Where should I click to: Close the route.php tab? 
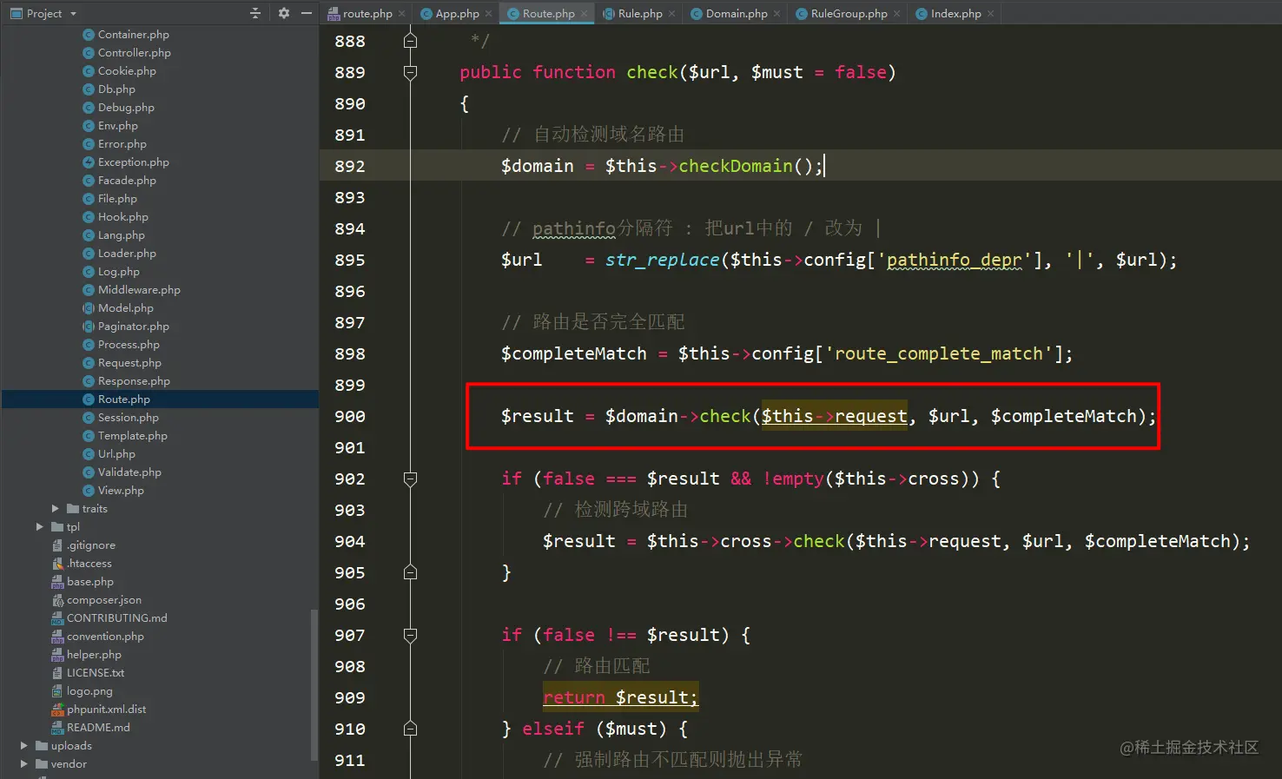coord(402,13)
